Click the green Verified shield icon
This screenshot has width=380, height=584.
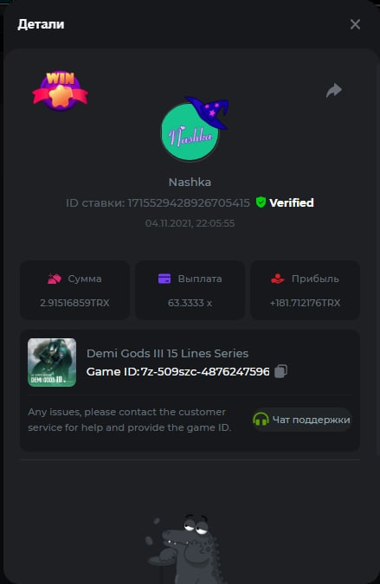coord(261,202)
